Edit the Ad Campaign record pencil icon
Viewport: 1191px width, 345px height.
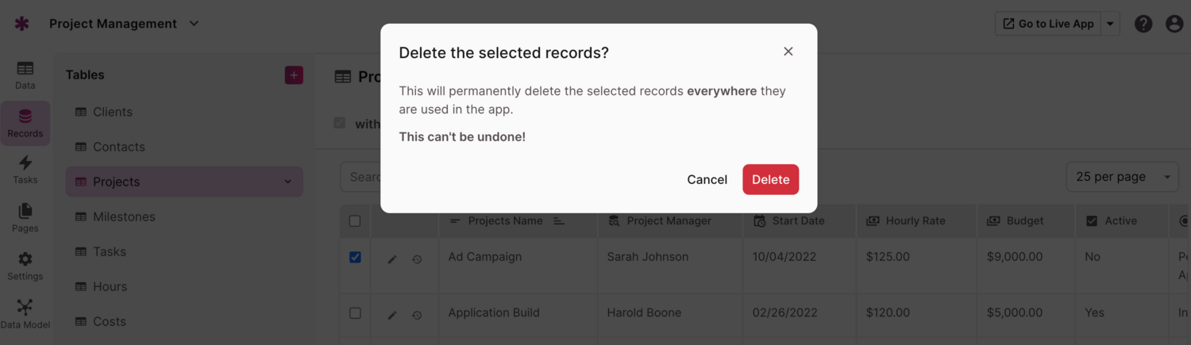pyautogui.click(x=392, y=259)
